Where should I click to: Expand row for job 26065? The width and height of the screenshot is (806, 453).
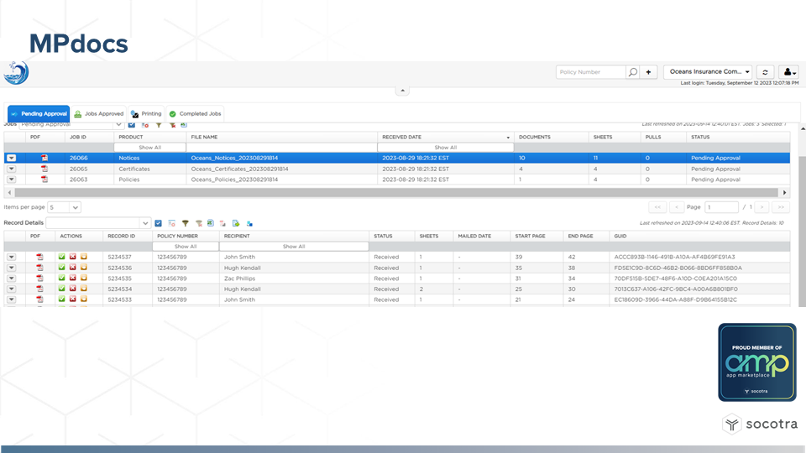click(x=11, y=169)
